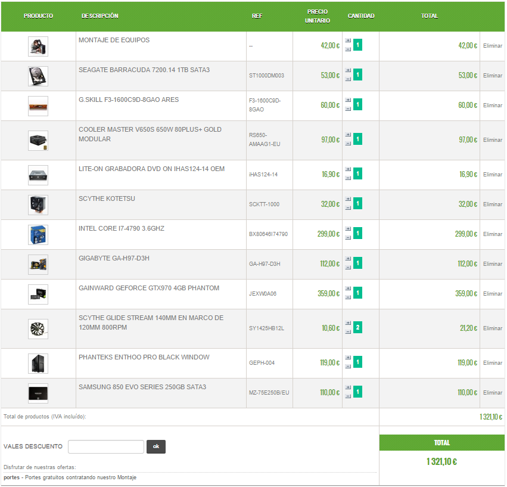
Task: Eliminar the Scythe Glide Stream fans
Action: click(x=493, y=328)
